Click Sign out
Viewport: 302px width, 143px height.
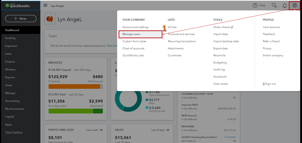tap(269, 84)
